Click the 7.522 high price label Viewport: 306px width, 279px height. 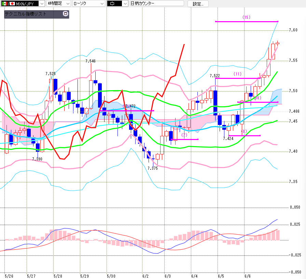click(215, 75)
